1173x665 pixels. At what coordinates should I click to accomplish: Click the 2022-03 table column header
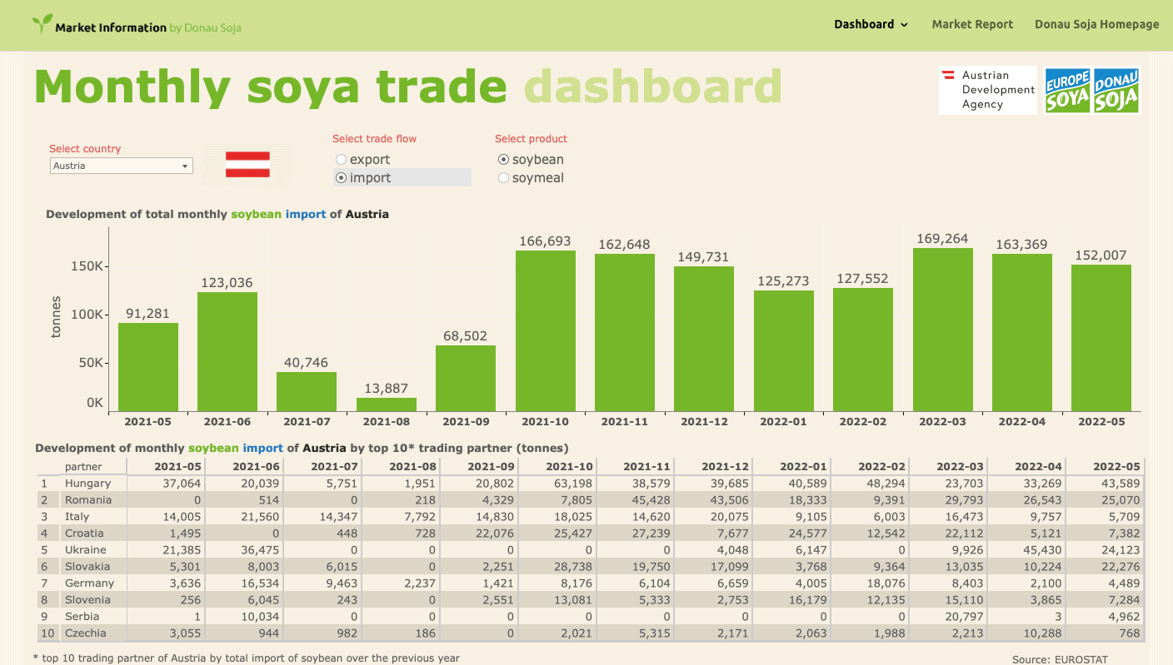coord(960,467)
